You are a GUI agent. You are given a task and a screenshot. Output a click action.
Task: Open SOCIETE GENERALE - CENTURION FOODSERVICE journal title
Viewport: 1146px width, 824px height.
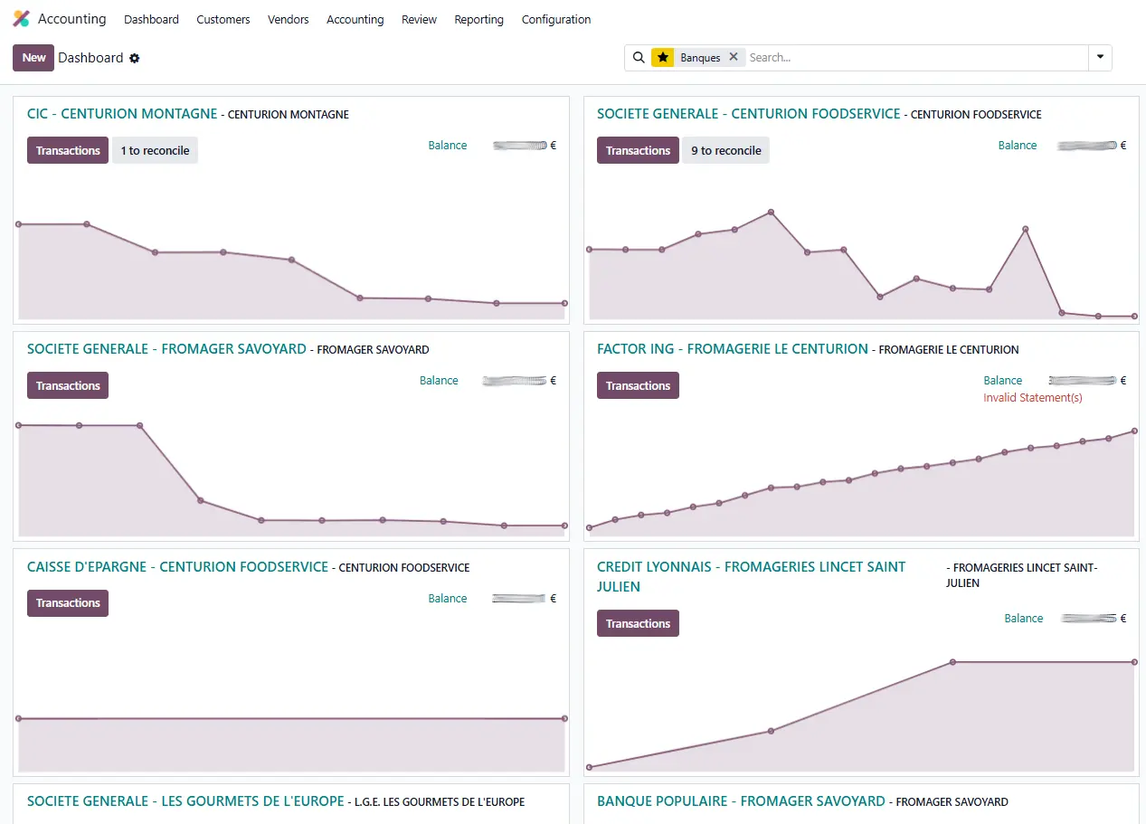coord(749,114)
